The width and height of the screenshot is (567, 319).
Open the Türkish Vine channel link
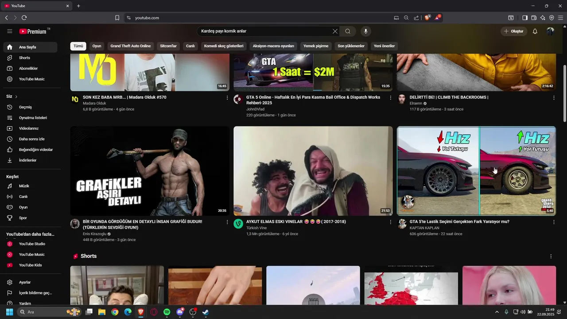[x=256, y=228]
